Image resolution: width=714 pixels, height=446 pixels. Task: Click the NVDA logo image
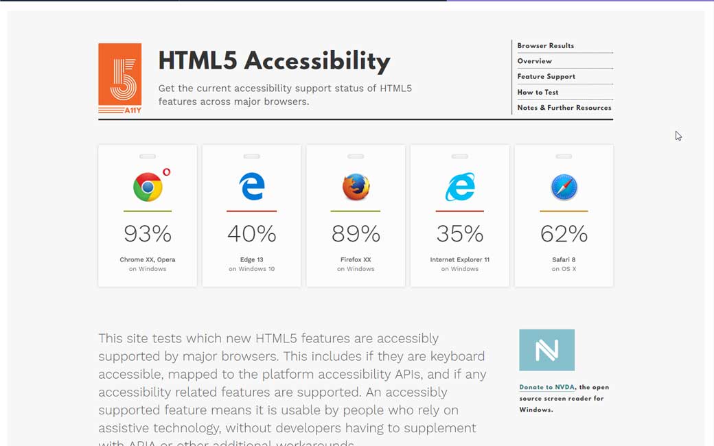pyautogui.click(x=546, y=350)
